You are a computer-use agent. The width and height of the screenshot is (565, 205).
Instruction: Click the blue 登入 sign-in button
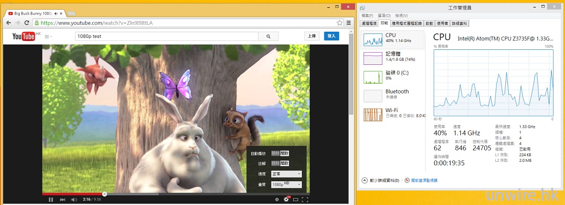point(331,36)
